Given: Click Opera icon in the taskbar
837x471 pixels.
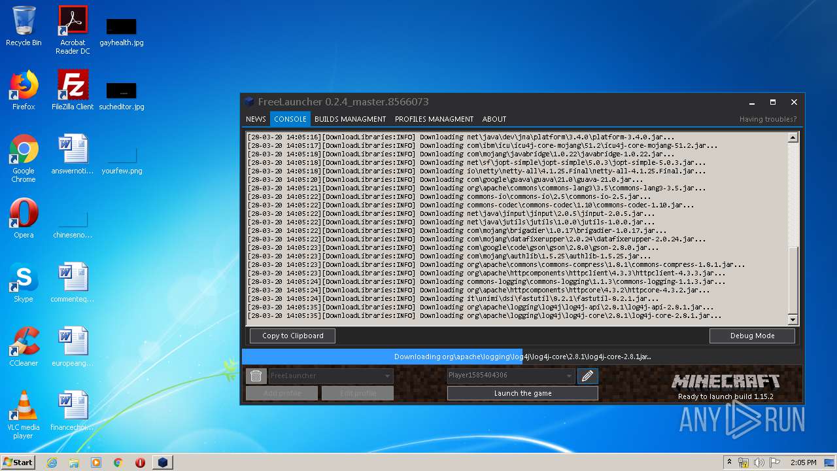Looking at the screenshot, I should (x=140, y=462).
